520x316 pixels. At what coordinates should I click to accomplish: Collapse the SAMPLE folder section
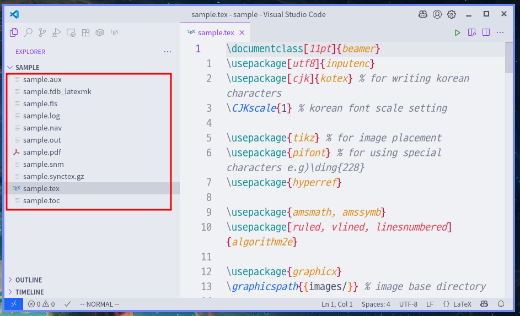coord(27,67)
